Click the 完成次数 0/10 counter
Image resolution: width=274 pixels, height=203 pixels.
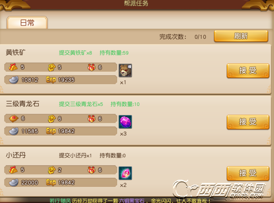183,37
